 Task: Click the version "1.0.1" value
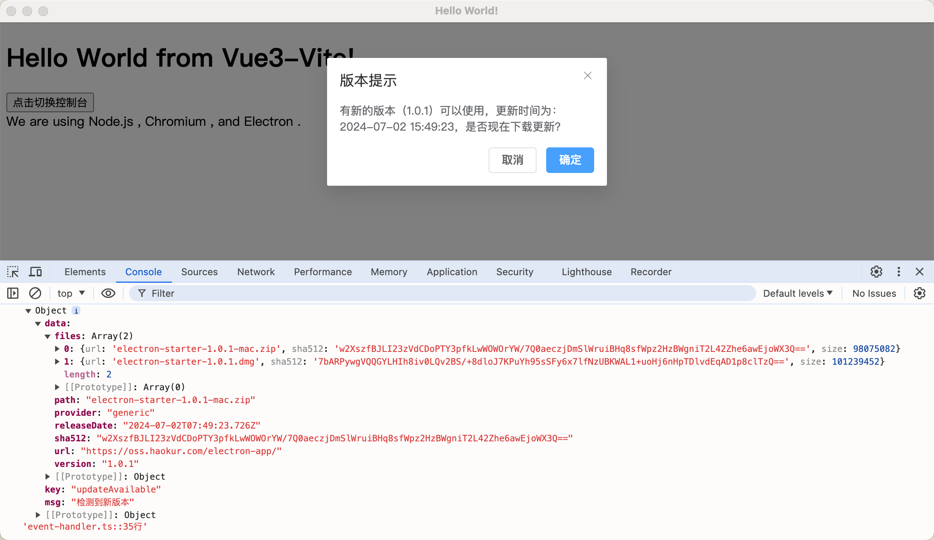point(120,464)
